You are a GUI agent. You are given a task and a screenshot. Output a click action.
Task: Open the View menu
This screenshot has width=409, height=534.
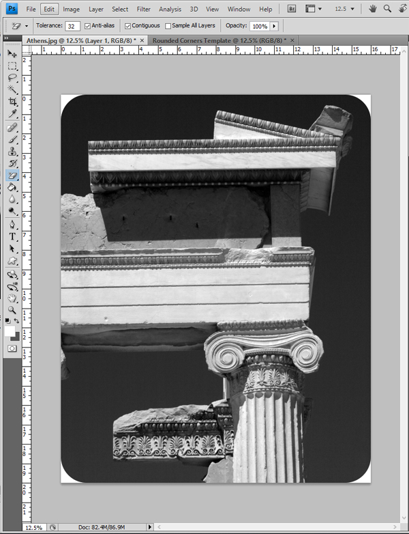(x=212, y=9)
